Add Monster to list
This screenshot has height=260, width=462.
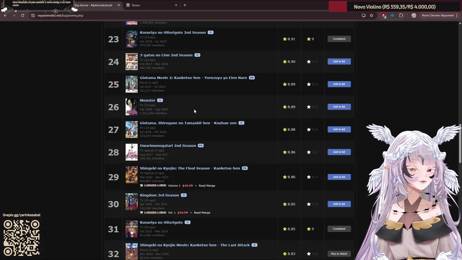339,107
